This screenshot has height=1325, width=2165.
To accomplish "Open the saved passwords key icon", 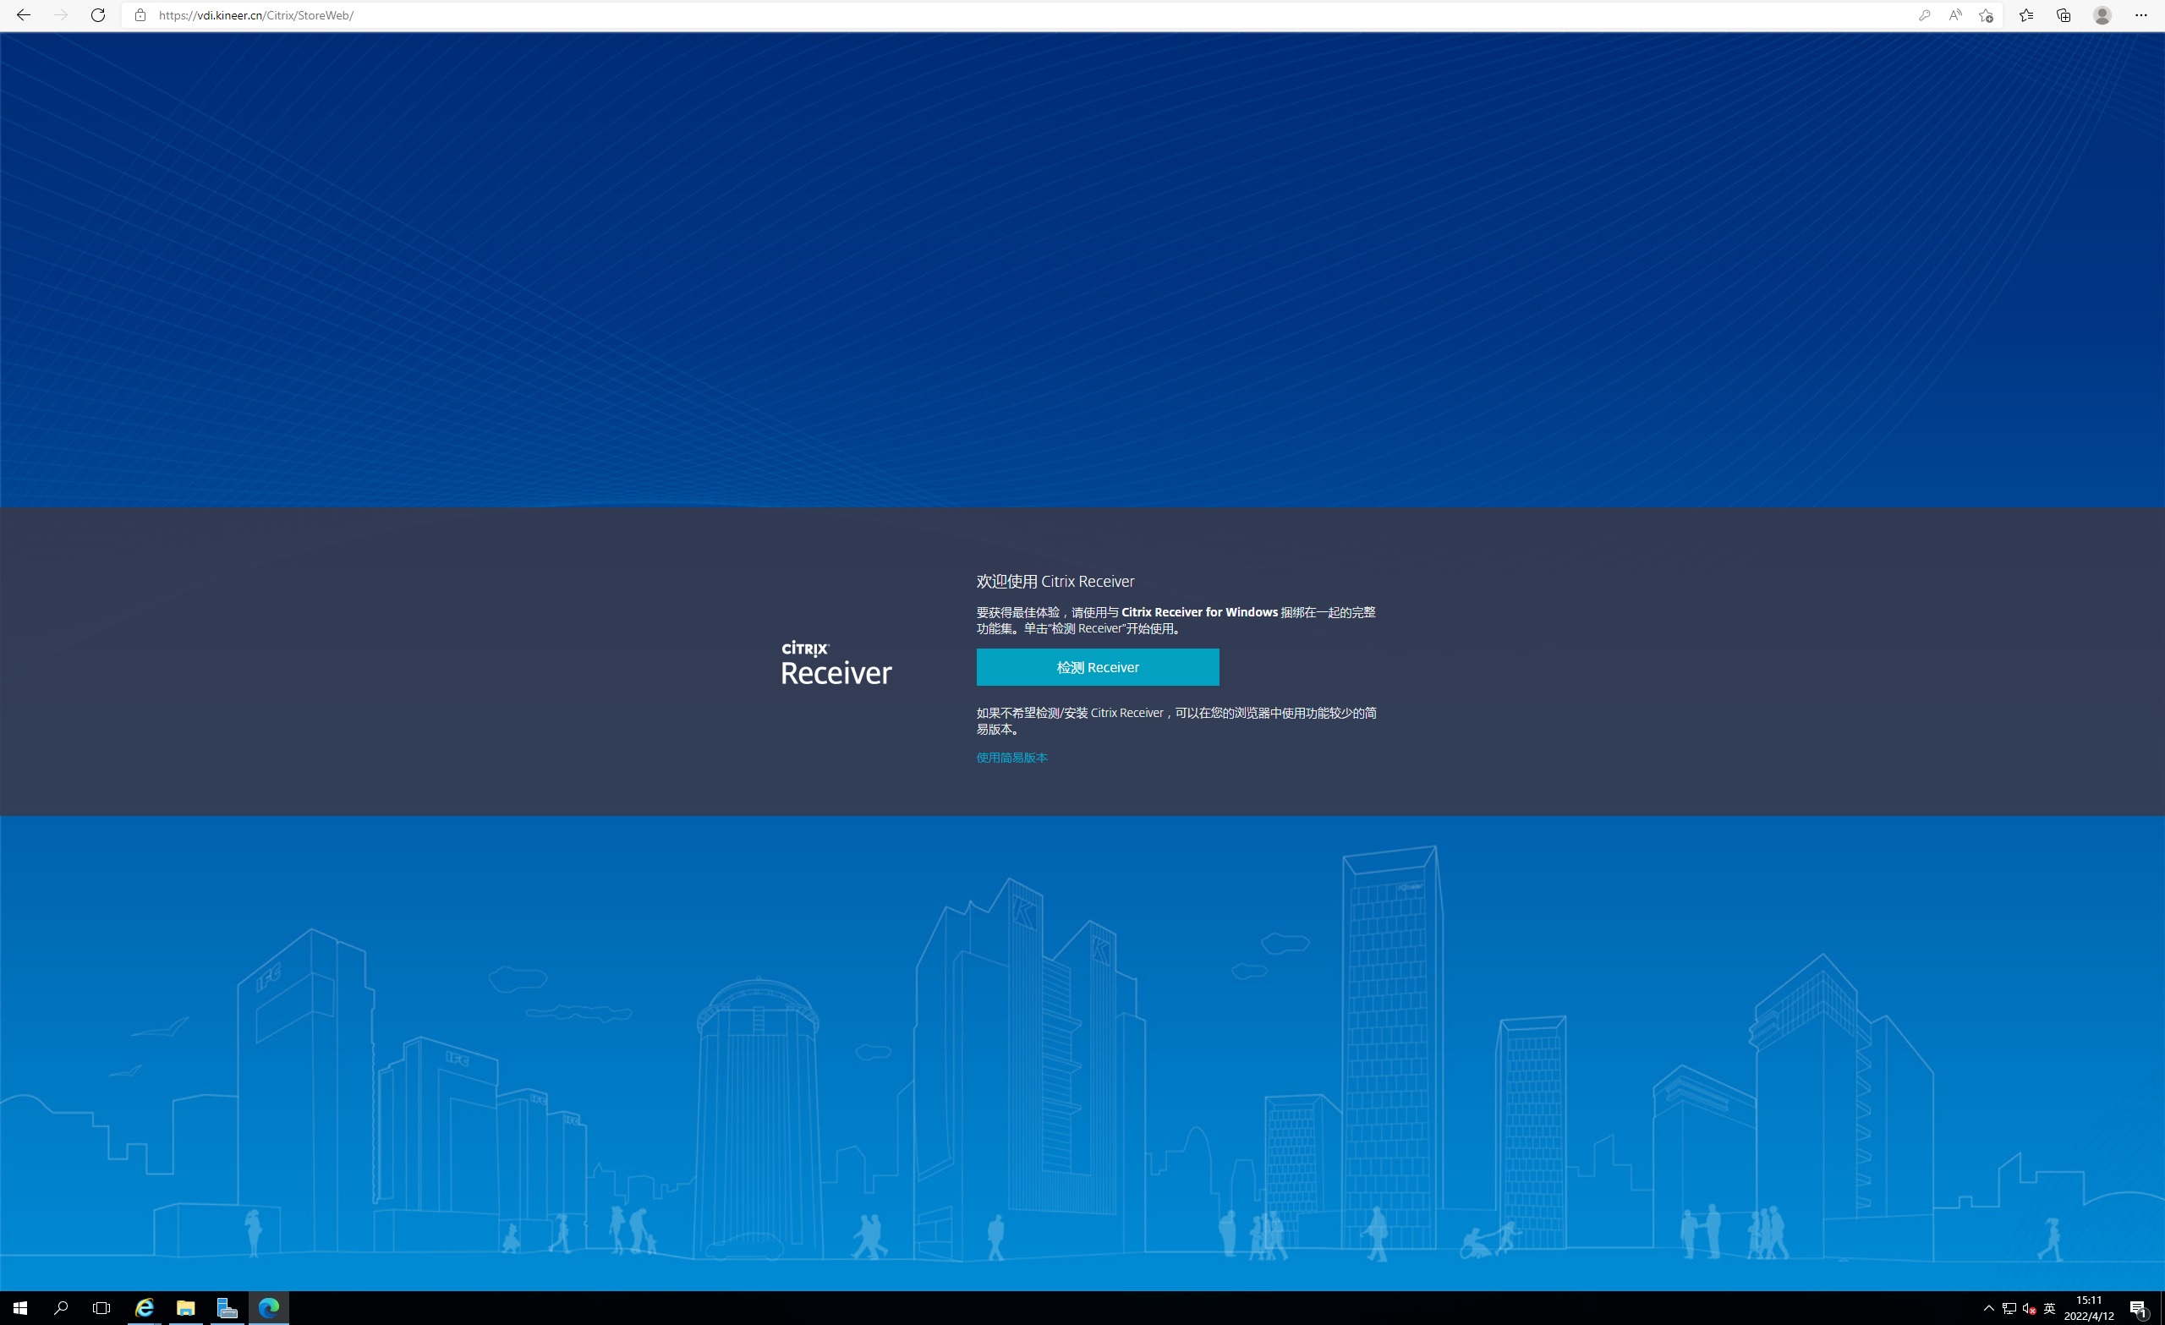I will [1924, 15].
